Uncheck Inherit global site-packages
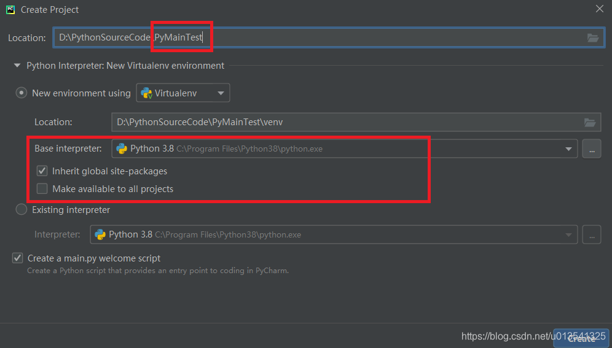 42,171
